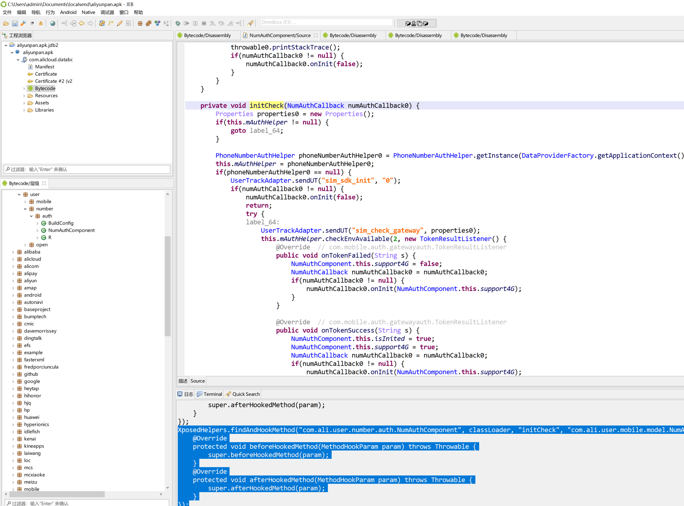Click the Omnibox search field
This screenshot has height=506, width=684.
pyautogui.click(x=326, y=22)
